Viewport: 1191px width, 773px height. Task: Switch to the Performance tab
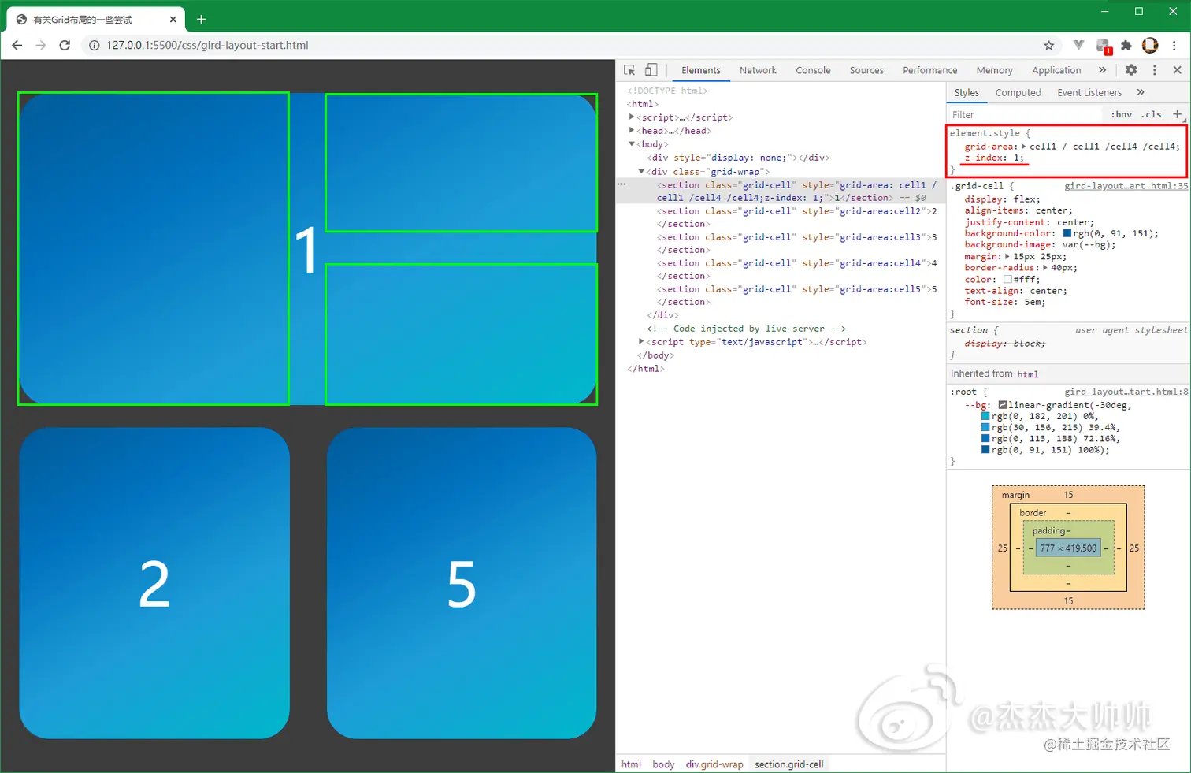coord(929,70)
